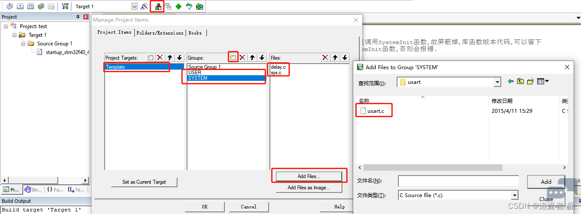Click the Options for Target wand icon

coord(144,6)
